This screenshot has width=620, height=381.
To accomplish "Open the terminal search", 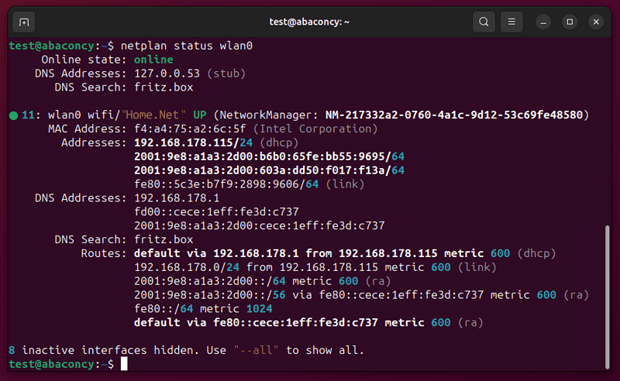I will (x=484, y=22).
